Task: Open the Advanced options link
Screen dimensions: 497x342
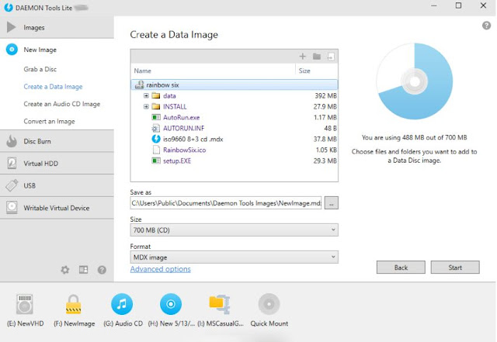Action: (160, 269)
